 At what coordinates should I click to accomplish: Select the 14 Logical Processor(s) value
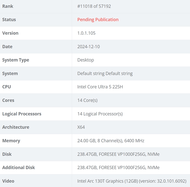pyautogui.click(x=100, y=114)
